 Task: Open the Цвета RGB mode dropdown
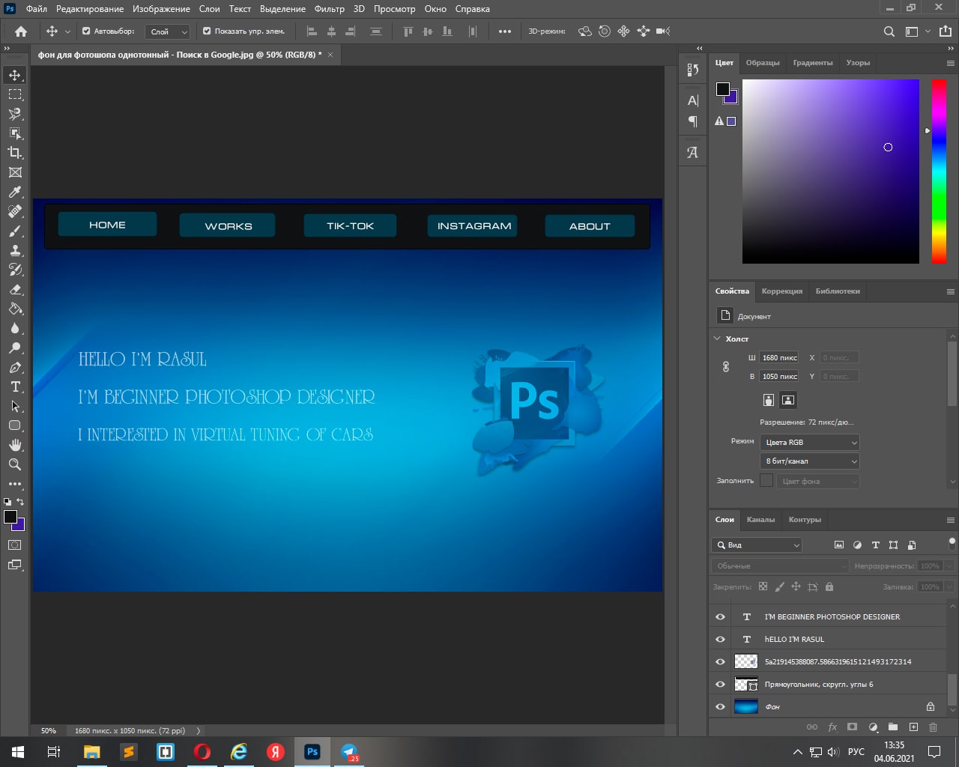point(809,443)
